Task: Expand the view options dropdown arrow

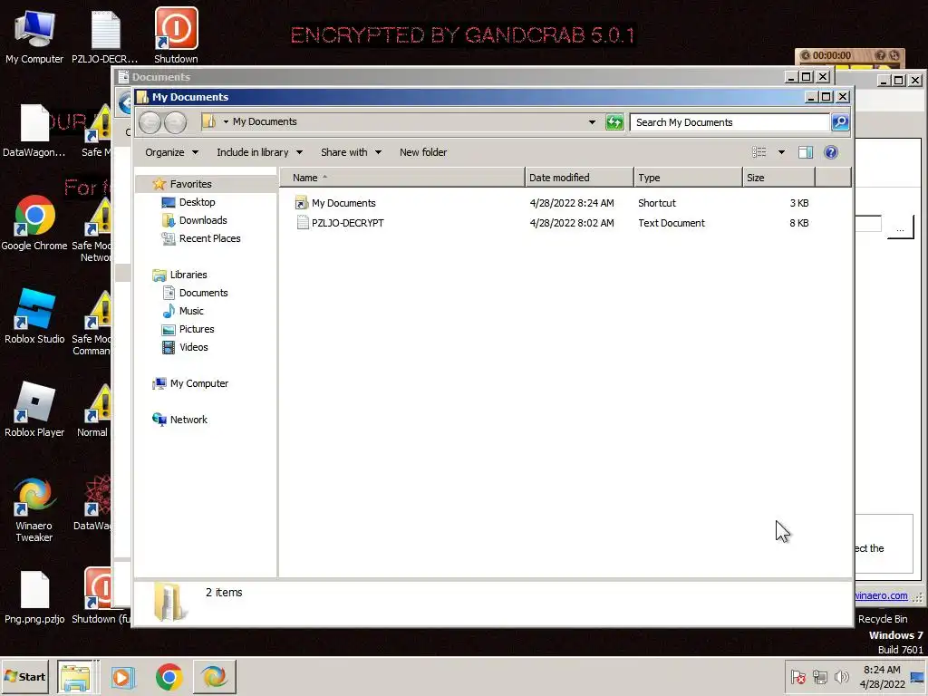Action: 781,152
